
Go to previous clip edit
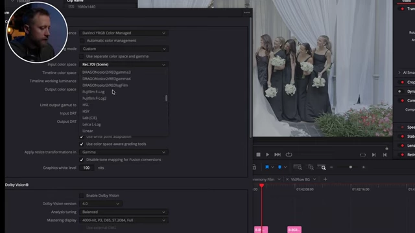pyautogui.click(x=385, y=155)
